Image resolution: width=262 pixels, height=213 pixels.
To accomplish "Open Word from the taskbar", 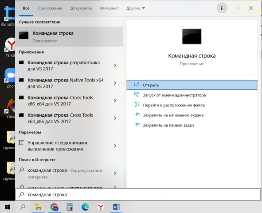I will [x=117, y=207].
